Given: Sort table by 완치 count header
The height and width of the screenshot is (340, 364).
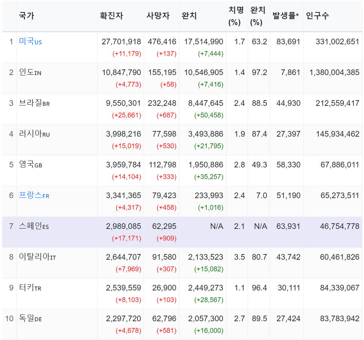Looking at the screenshot, I should click(x=189, y=16).
